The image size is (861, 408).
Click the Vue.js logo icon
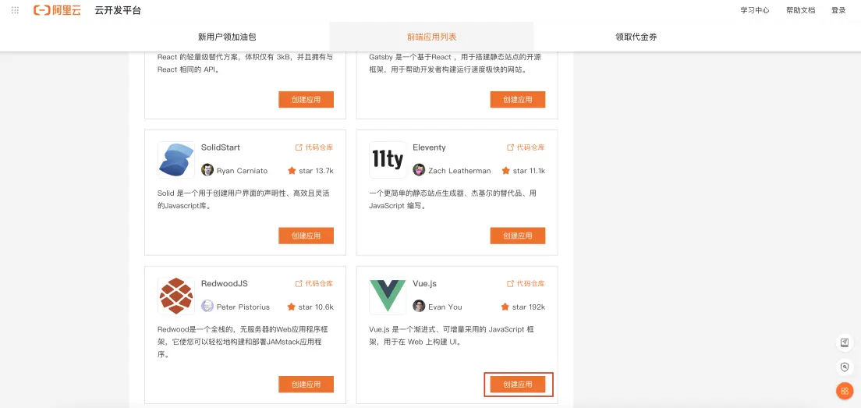click(x=388, y=296)
